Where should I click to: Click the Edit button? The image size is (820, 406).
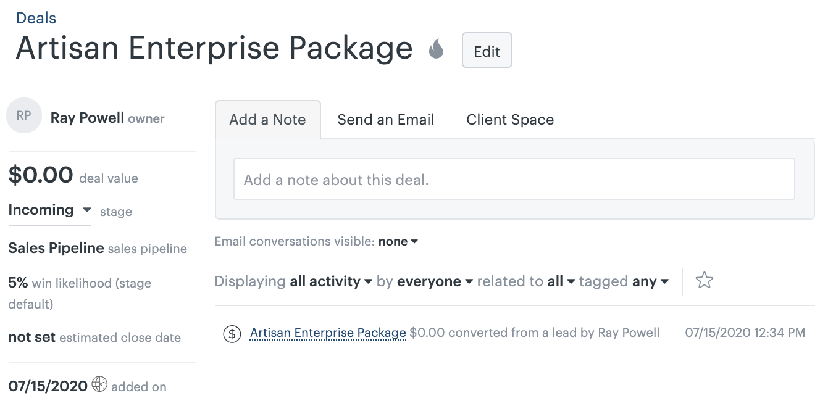click(x=487, y=50)
